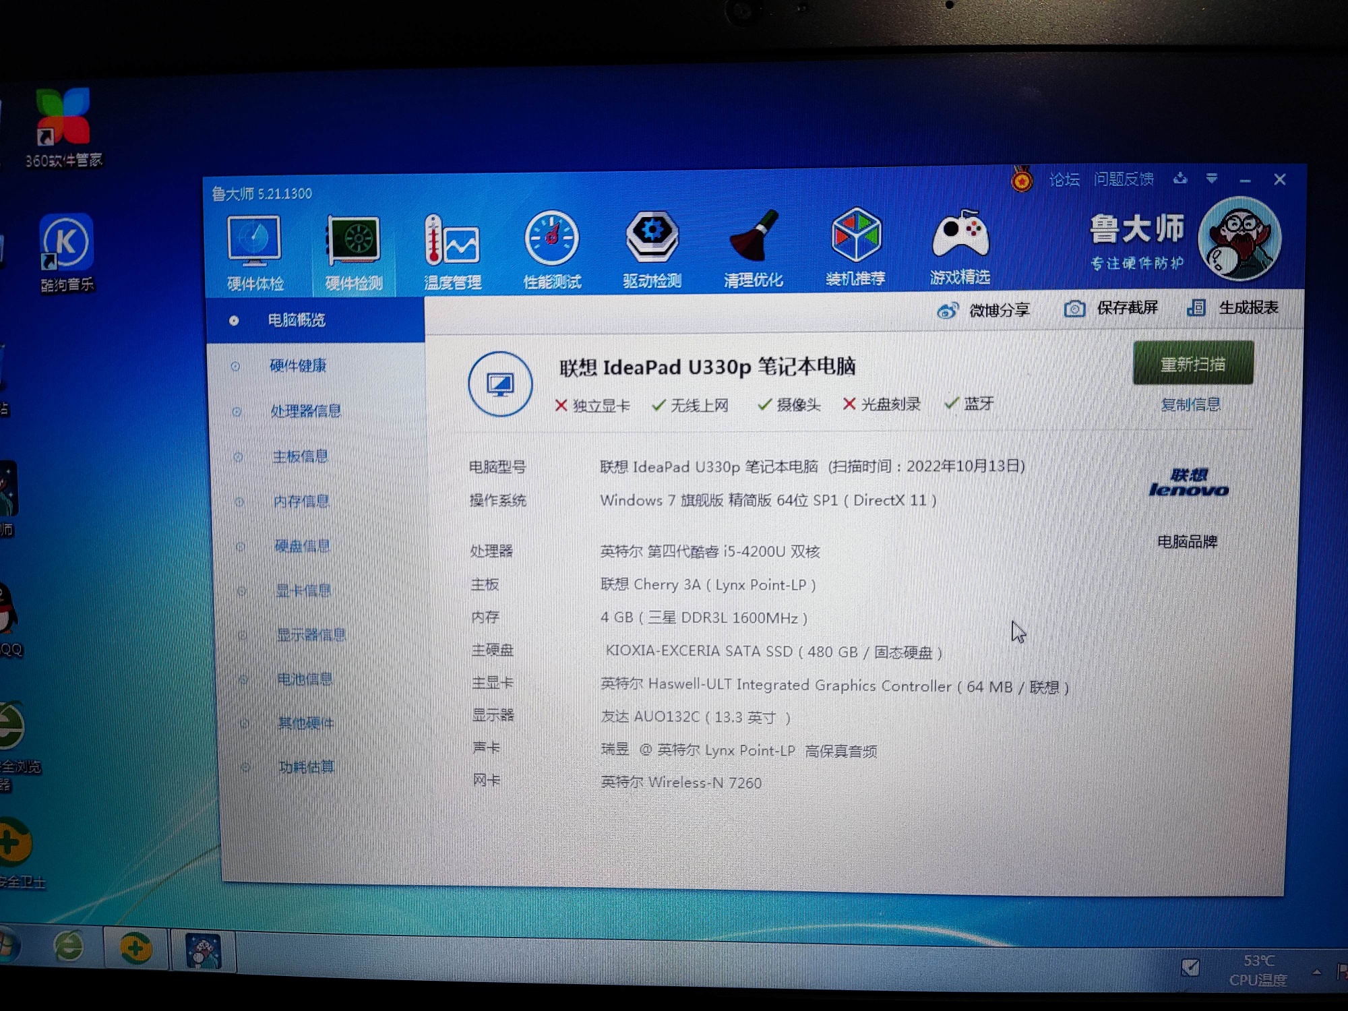1348x1011 pixels.
Task: Open the QQ desktop shortcut
Action: 10,619
